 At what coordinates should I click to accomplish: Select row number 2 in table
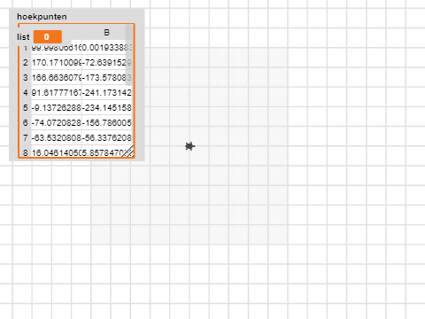pyautogui.click(x=26, y=63)
